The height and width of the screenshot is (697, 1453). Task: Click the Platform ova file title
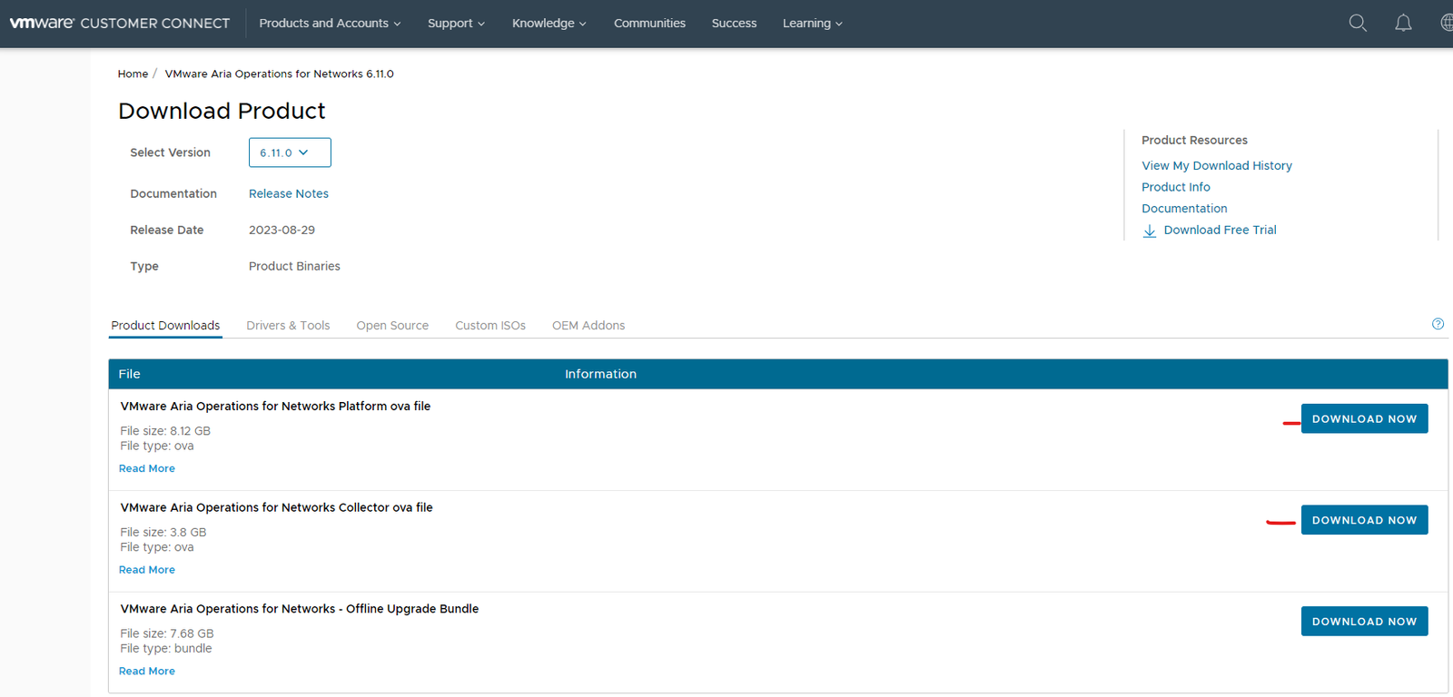click(x=275, y=407)
